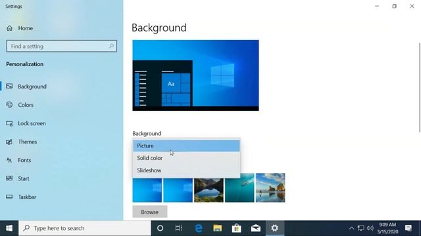Choose Solid color from the Background dropdown
The image size is (421, 236).
tap(186, 158)
